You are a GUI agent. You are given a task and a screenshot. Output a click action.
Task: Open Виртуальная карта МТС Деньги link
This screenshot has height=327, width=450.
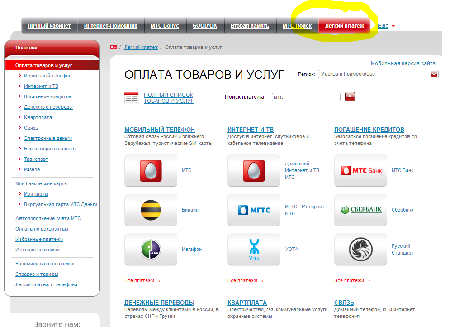[61, 204]
